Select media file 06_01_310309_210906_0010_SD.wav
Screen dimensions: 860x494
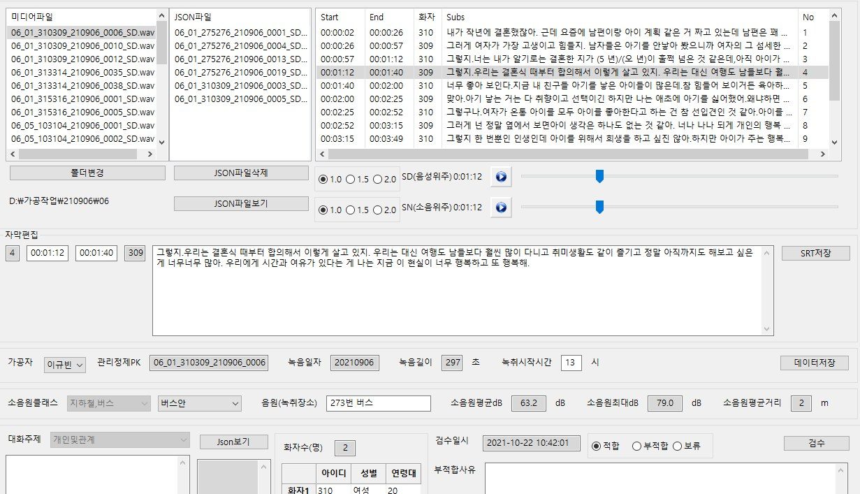pyautogui.click(x=82, y=45)
